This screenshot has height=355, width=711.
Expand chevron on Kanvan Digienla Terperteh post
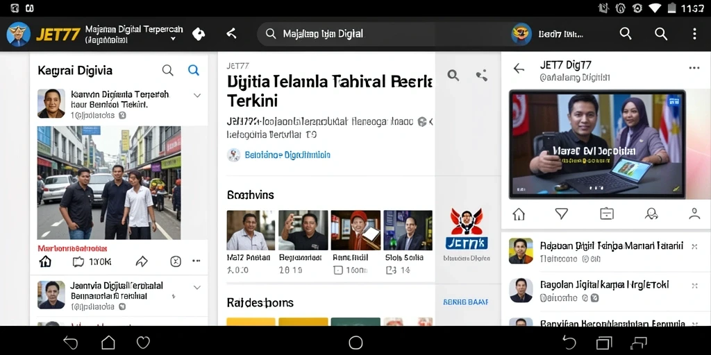pyautogui.click(x=196, y=96)
